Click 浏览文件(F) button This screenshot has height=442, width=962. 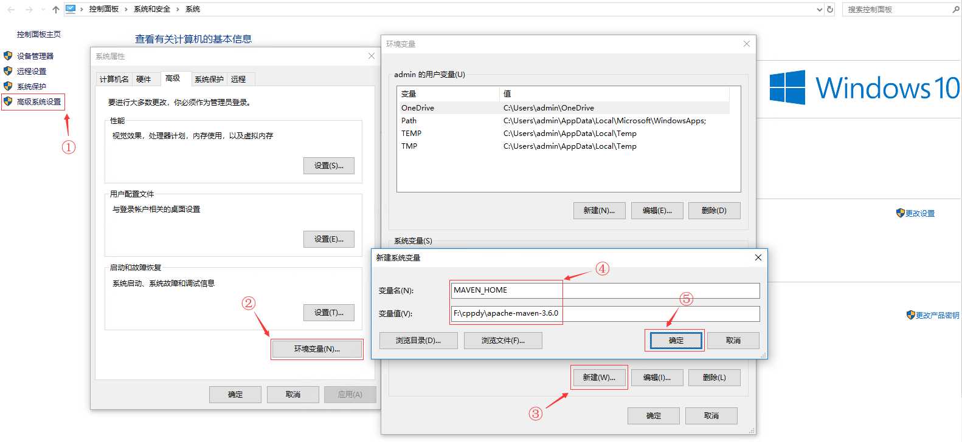coord(503,341)
